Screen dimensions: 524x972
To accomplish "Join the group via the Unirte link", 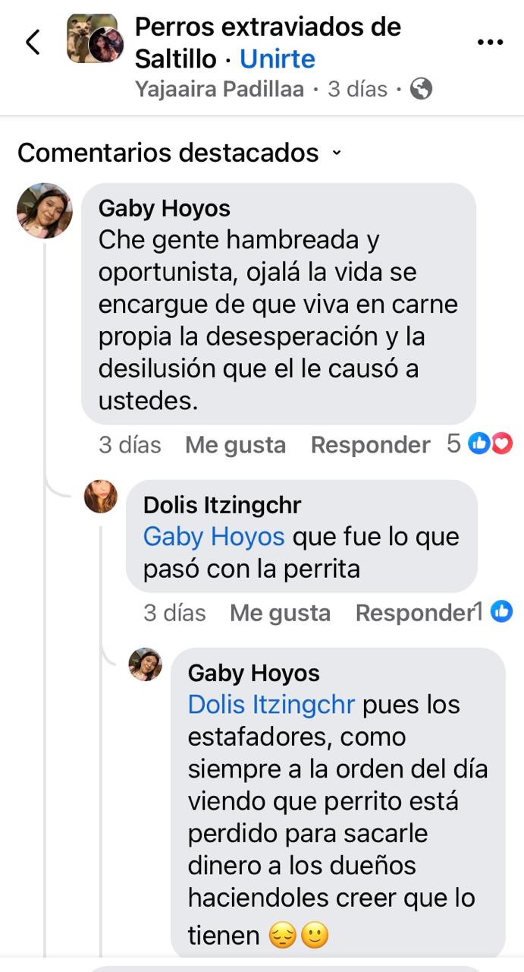I will point(278,58).
